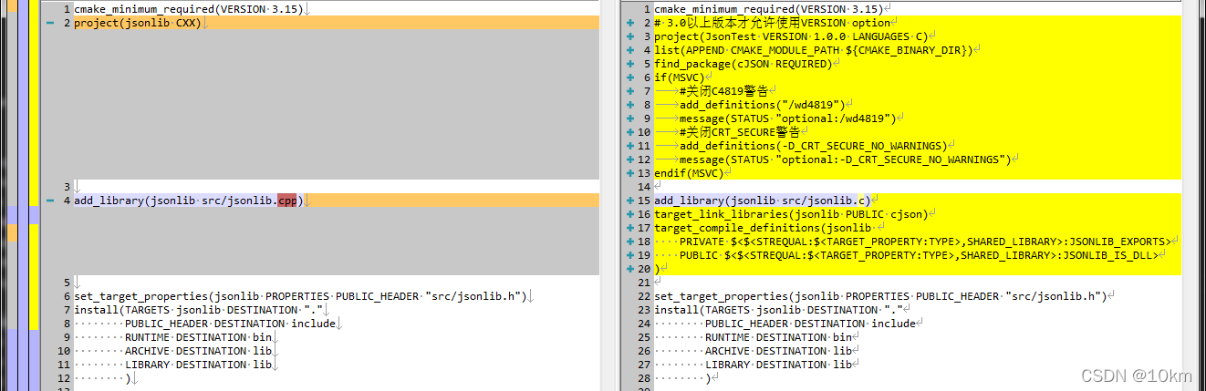Click the plus marker on right line 2

coord(630,23)
